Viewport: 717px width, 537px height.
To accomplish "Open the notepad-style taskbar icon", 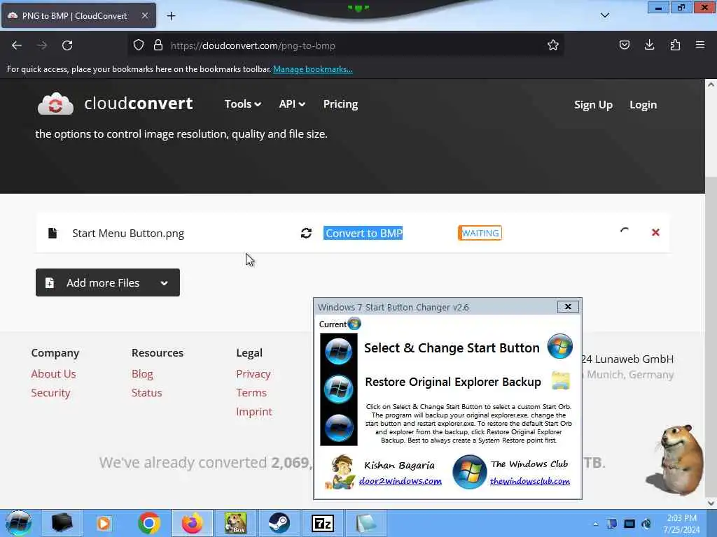I will pos(366,523).
